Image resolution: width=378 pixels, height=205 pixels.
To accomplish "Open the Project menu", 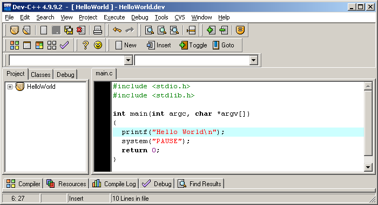I will pyautogui.click(x=88, y=17).
